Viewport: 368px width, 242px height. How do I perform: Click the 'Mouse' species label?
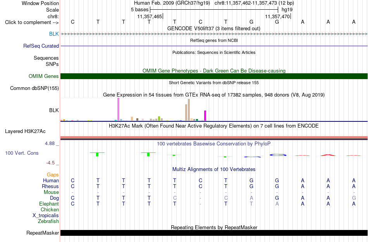point(51,192)
